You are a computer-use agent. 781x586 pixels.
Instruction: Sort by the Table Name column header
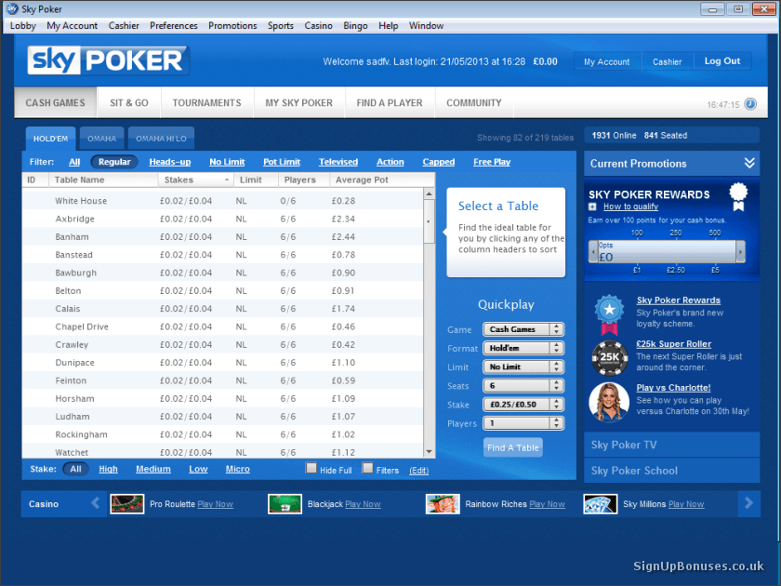click(103, 180)
